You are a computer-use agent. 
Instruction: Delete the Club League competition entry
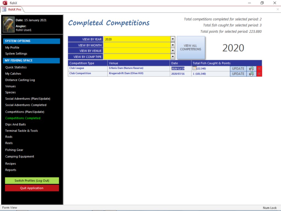[x=259, y=68]
